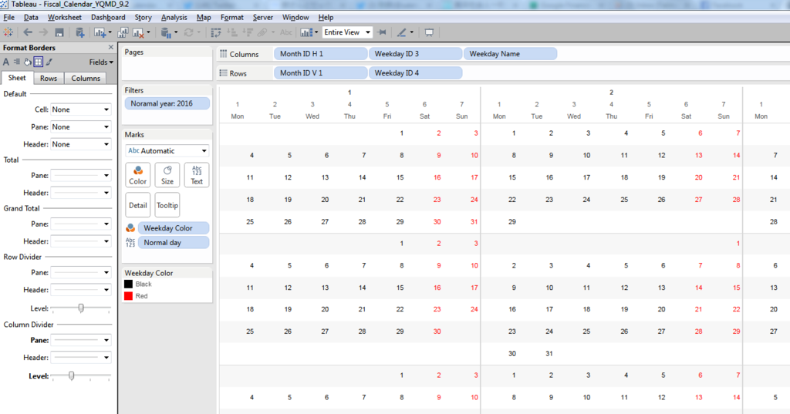Select the Noramal year: 2016 filter pill
Viewport: 790px width, 414px height.
click(167, 103)
